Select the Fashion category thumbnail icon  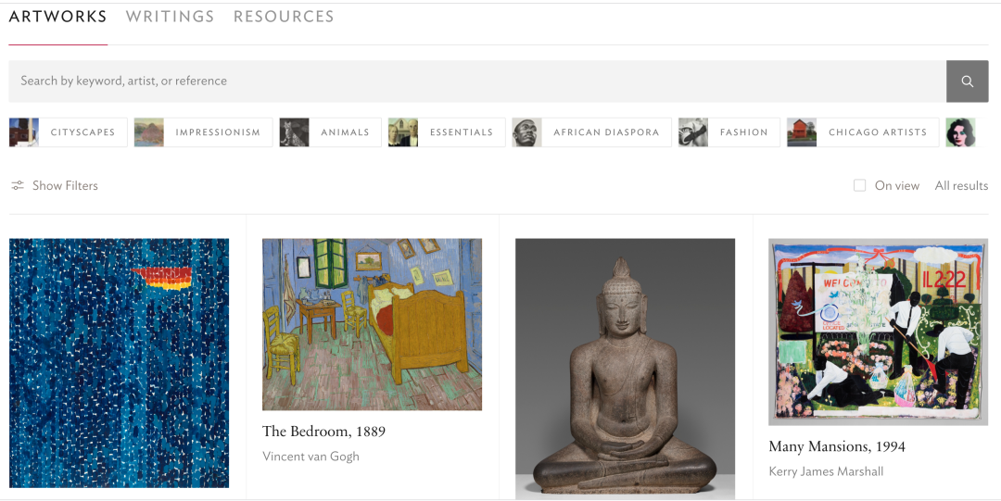693,132
